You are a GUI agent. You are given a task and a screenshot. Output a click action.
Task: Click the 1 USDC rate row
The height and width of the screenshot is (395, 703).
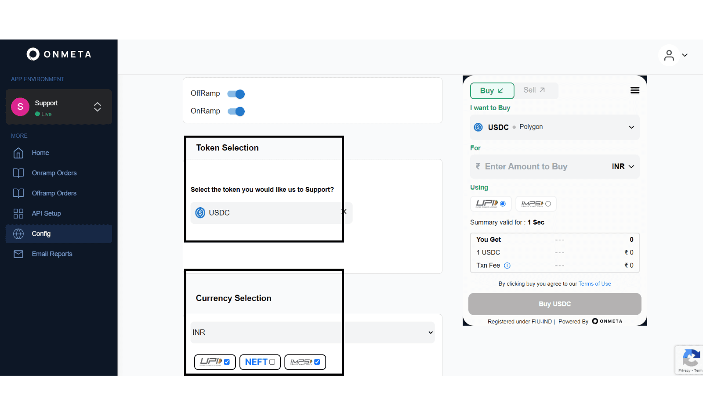[554, 252]
